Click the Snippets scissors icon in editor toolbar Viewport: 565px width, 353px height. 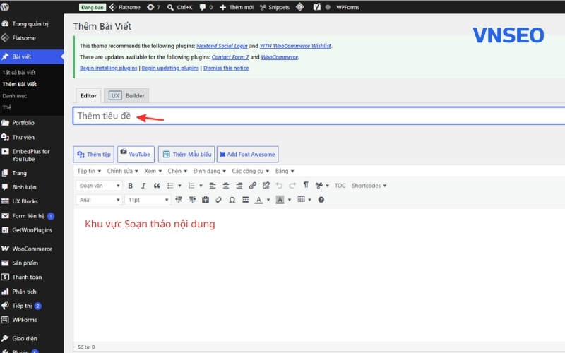pos(319,186)
